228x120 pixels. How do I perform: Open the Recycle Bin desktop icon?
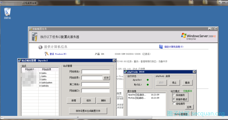pyautogui.click(x=7, y=13)
